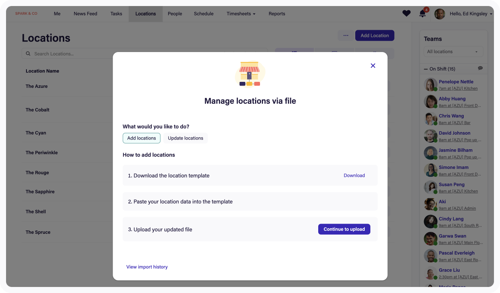Collapse the On Shift (15) section
Screen dimensions: 500x293
[x=425, y=69]
